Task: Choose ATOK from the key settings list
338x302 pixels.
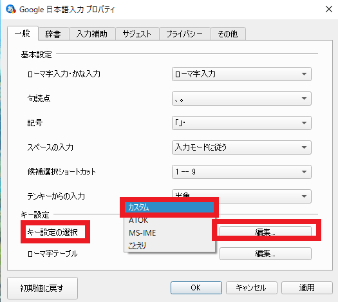Action: 169,220
